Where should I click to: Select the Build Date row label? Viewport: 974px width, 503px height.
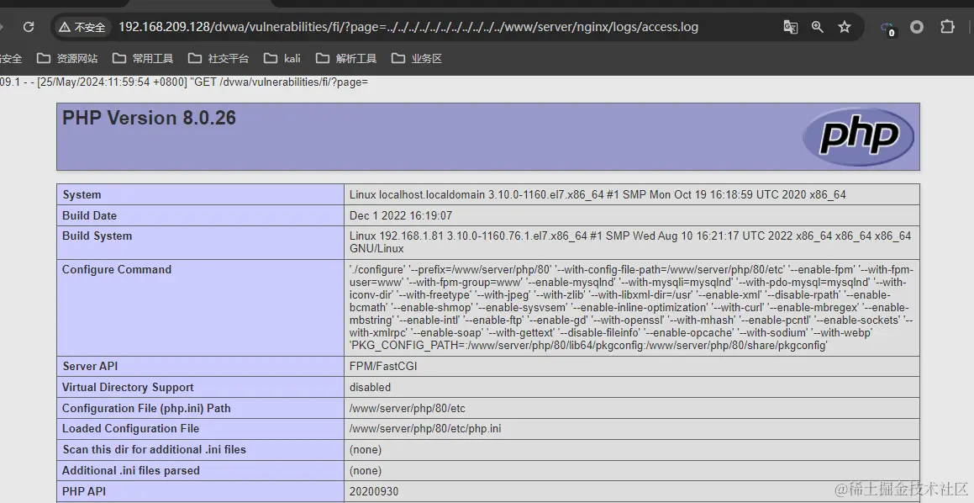tap(89, 215)
